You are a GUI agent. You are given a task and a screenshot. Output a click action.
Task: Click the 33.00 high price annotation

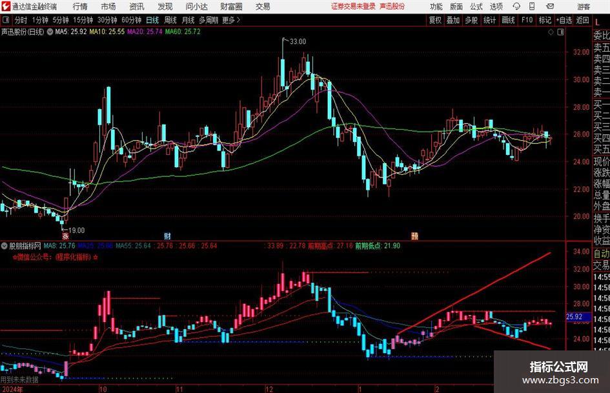[298, 42]
